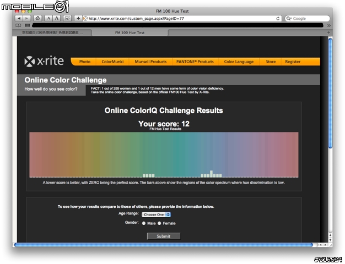Click the horizontal scrollbar thumb
This screenshot has height=264, width=345.
(x=163, y=245)
